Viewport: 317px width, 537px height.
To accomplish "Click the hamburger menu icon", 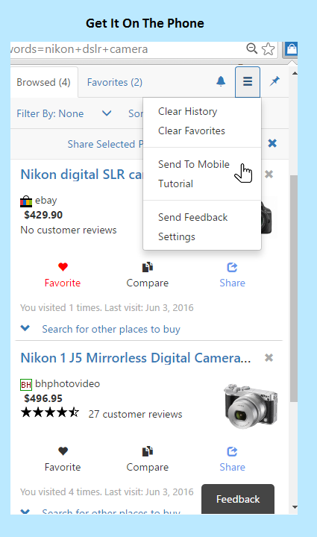I will [x=248, y=82].
